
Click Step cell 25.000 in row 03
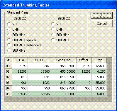pyautogui.click(x=99, y=83)
